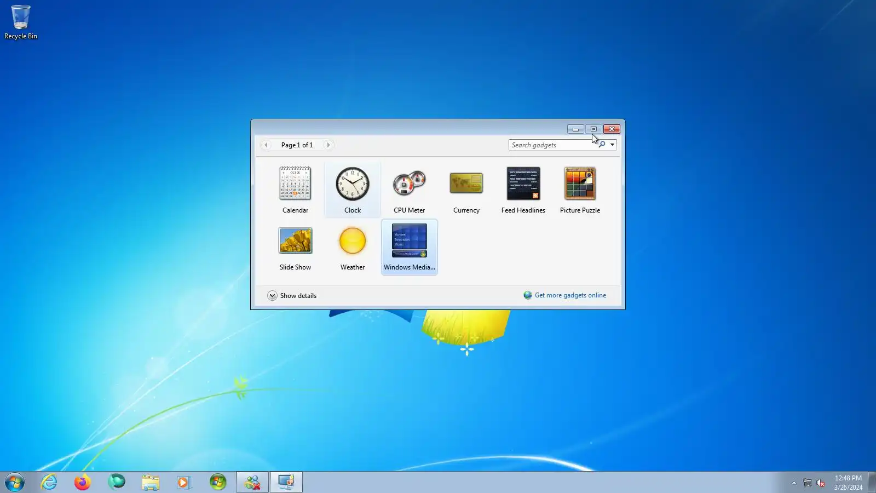Choose the Picture Puzzle gadget
This screenshot has width=876, height=493.
580,190
